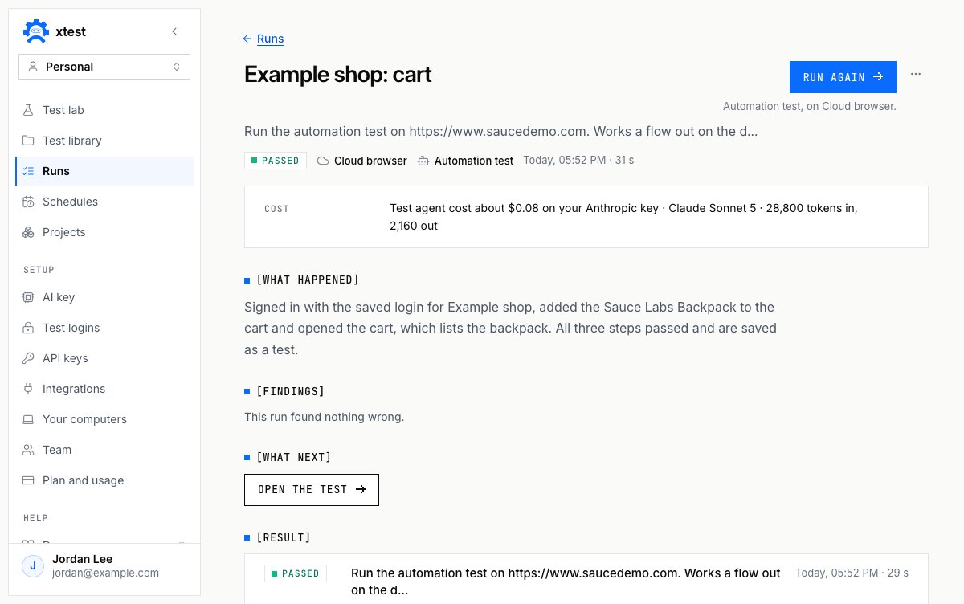Click the RUN AGAIN button
This screenshot has width=964, height=604.
pos(843,77)
